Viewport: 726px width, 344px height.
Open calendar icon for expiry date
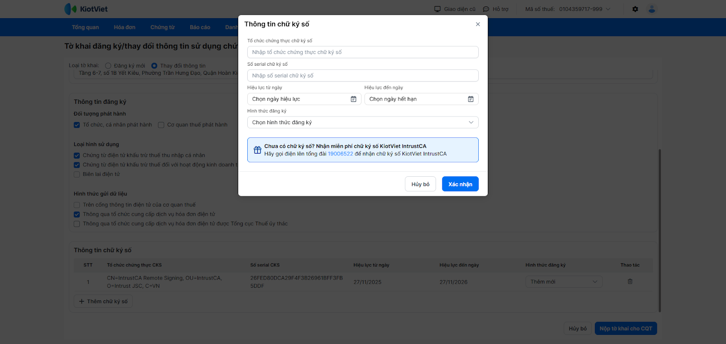[471, 99]
